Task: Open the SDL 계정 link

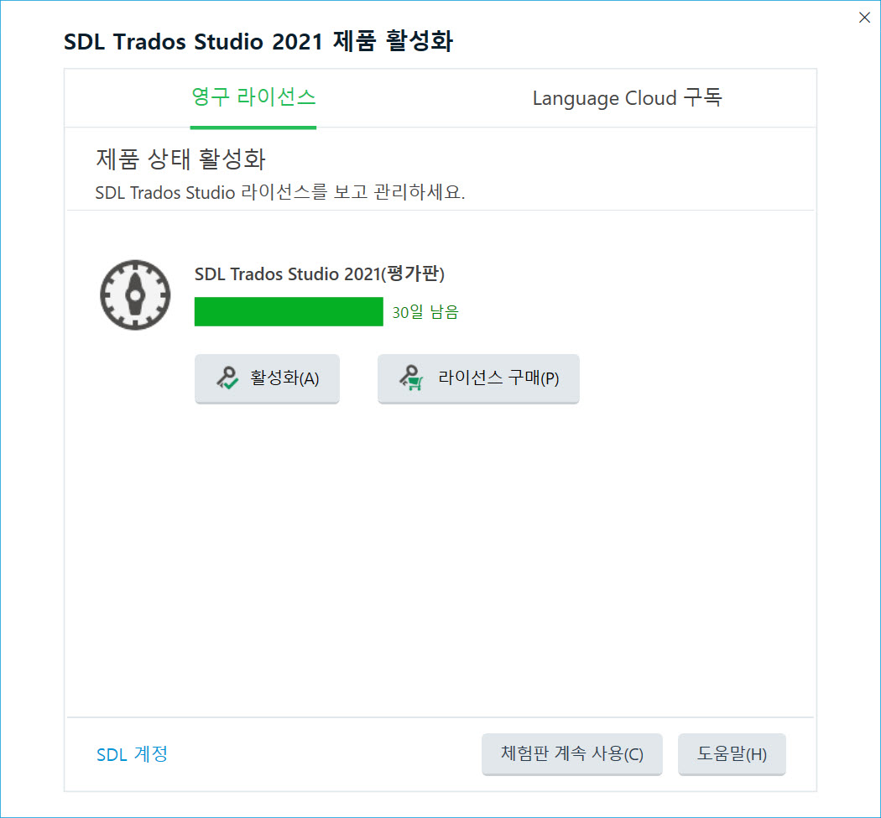Action: pos(132,754)
